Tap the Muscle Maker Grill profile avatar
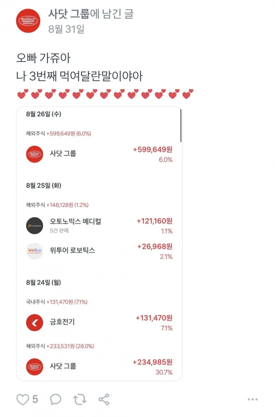Image resolution: width=275 pixels, height=417 pixels. coord(28,21)
